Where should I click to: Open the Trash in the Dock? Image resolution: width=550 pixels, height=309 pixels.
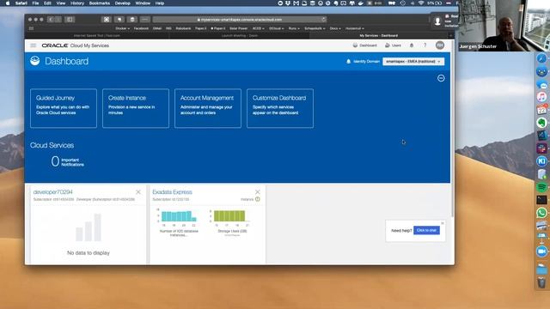[541, 282]
